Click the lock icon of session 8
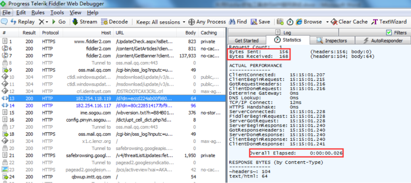 [5, 63]
